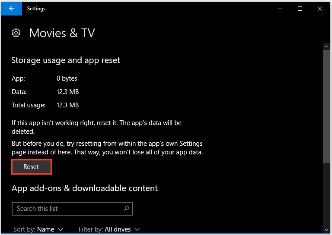
Task: Click the 'App add-ons & downloadable content' heading
Action: 85,188
